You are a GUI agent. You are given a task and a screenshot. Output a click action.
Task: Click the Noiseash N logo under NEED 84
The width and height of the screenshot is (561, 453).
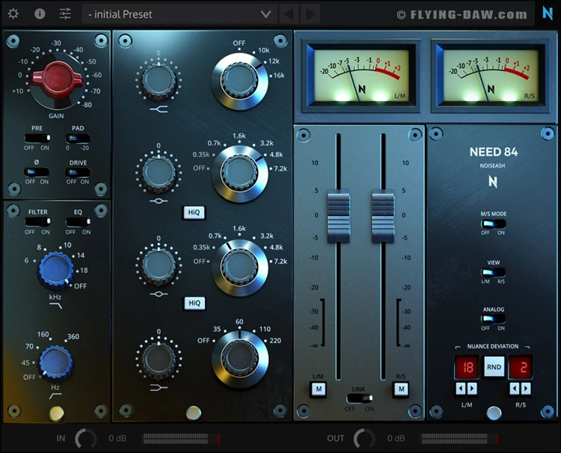point(493,181)
